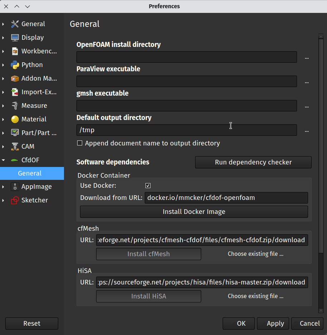Screen dimensions: 327x335
Task: Open the Sketcher preferences icon
Action: (x=15, y=200)
